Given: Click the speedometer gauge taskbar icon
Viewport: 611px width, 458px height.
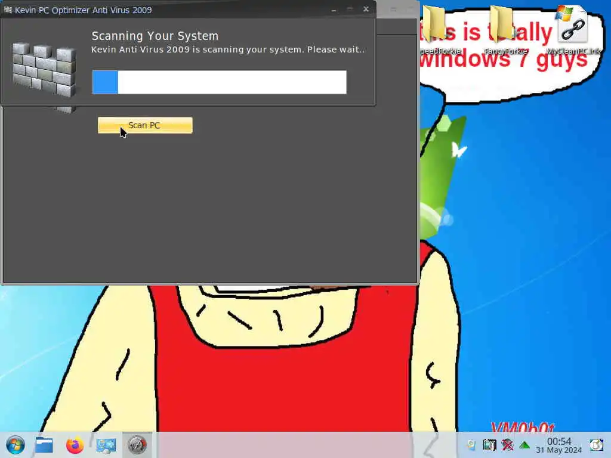Looking at the screenshot, I should (137, 445).
